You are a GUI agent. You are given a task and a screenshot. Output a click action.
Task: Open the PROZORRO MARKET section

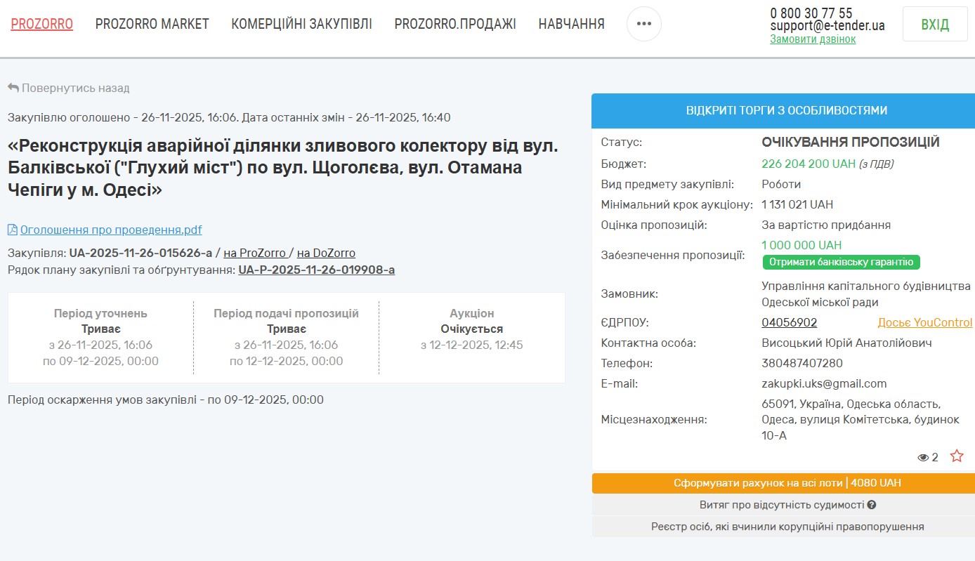152,24
